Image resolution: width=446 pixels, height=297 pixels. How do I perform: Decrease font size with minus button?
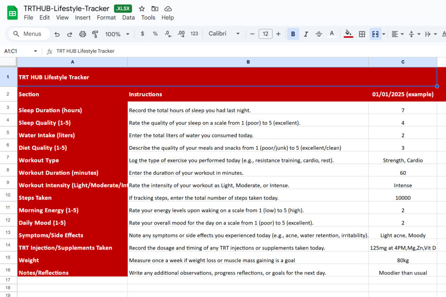pos(252,34)
